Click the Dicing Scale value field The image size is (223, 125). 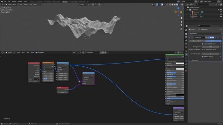(210, 47)
